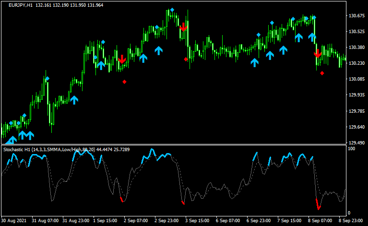The height and width of the screenshot is (226, 368).
Task: Click the rightmost blue up arrow
Action: pyautogui.click(x=312, y=36)
